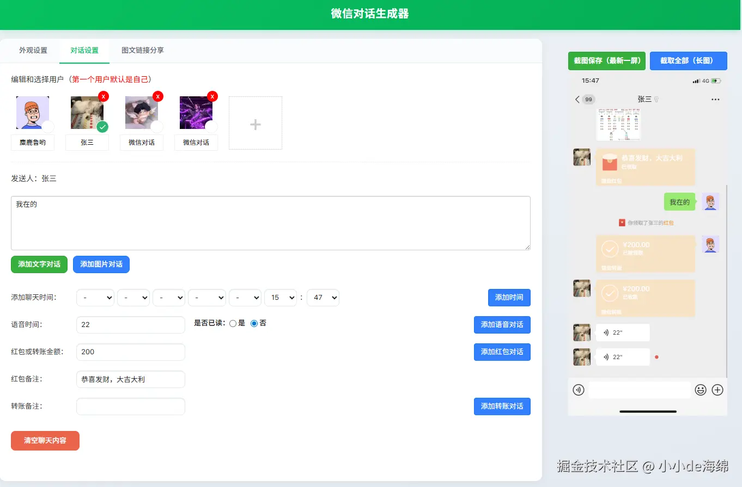
Task: Play the 22-second voice message in the preview
Action: pyautogui.click(x=621, y=332)
